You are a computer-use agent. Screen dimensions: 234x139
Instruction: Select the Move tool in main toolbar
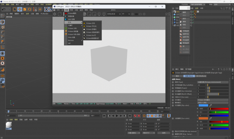coord(20,9)
